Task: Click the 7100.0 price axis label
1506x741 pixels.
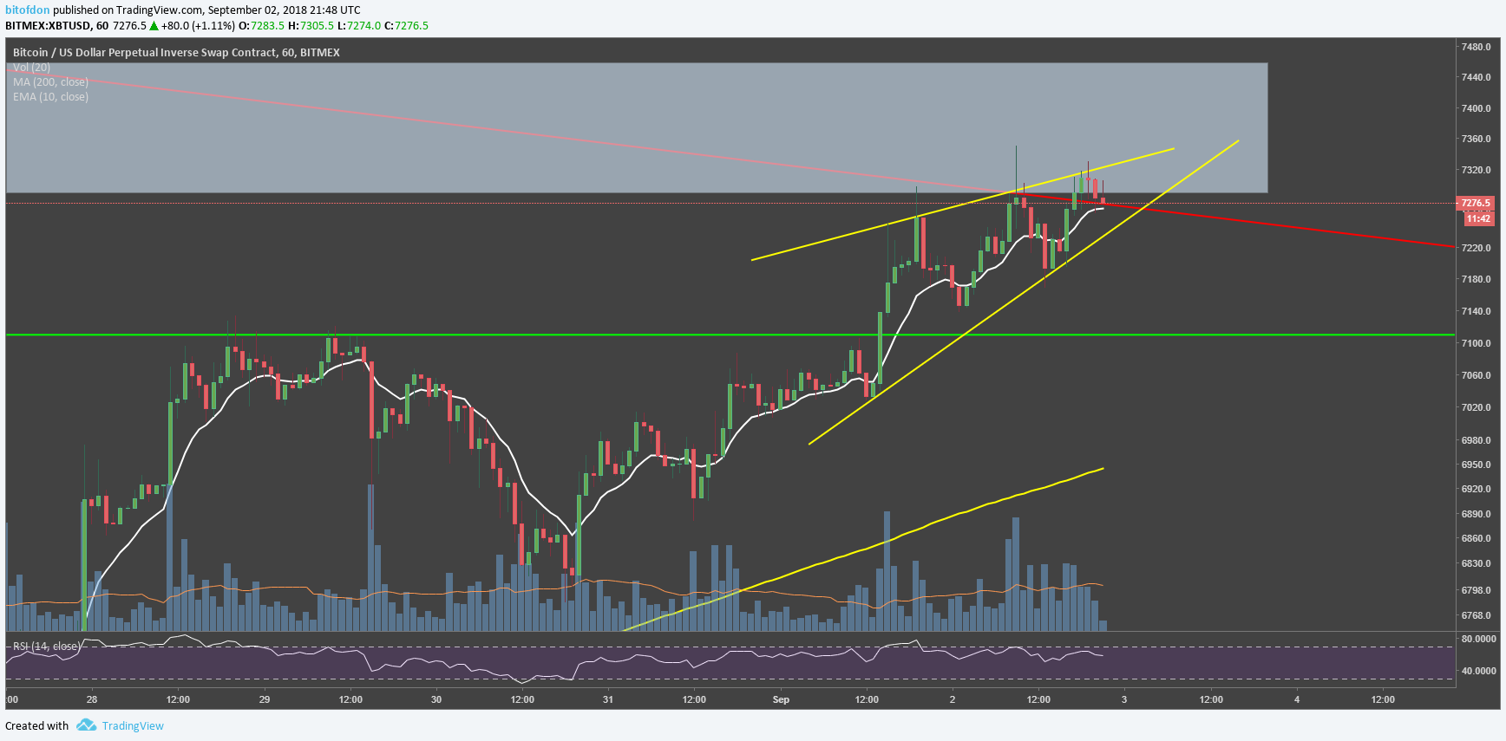Action: pyautogui.click(x=1477, y=343)
